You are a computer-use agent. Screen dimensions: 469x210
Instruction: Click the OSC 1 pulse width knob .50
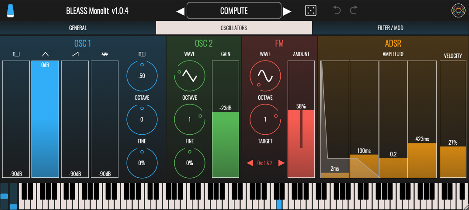pyautogui.click(x=142, y=76)
